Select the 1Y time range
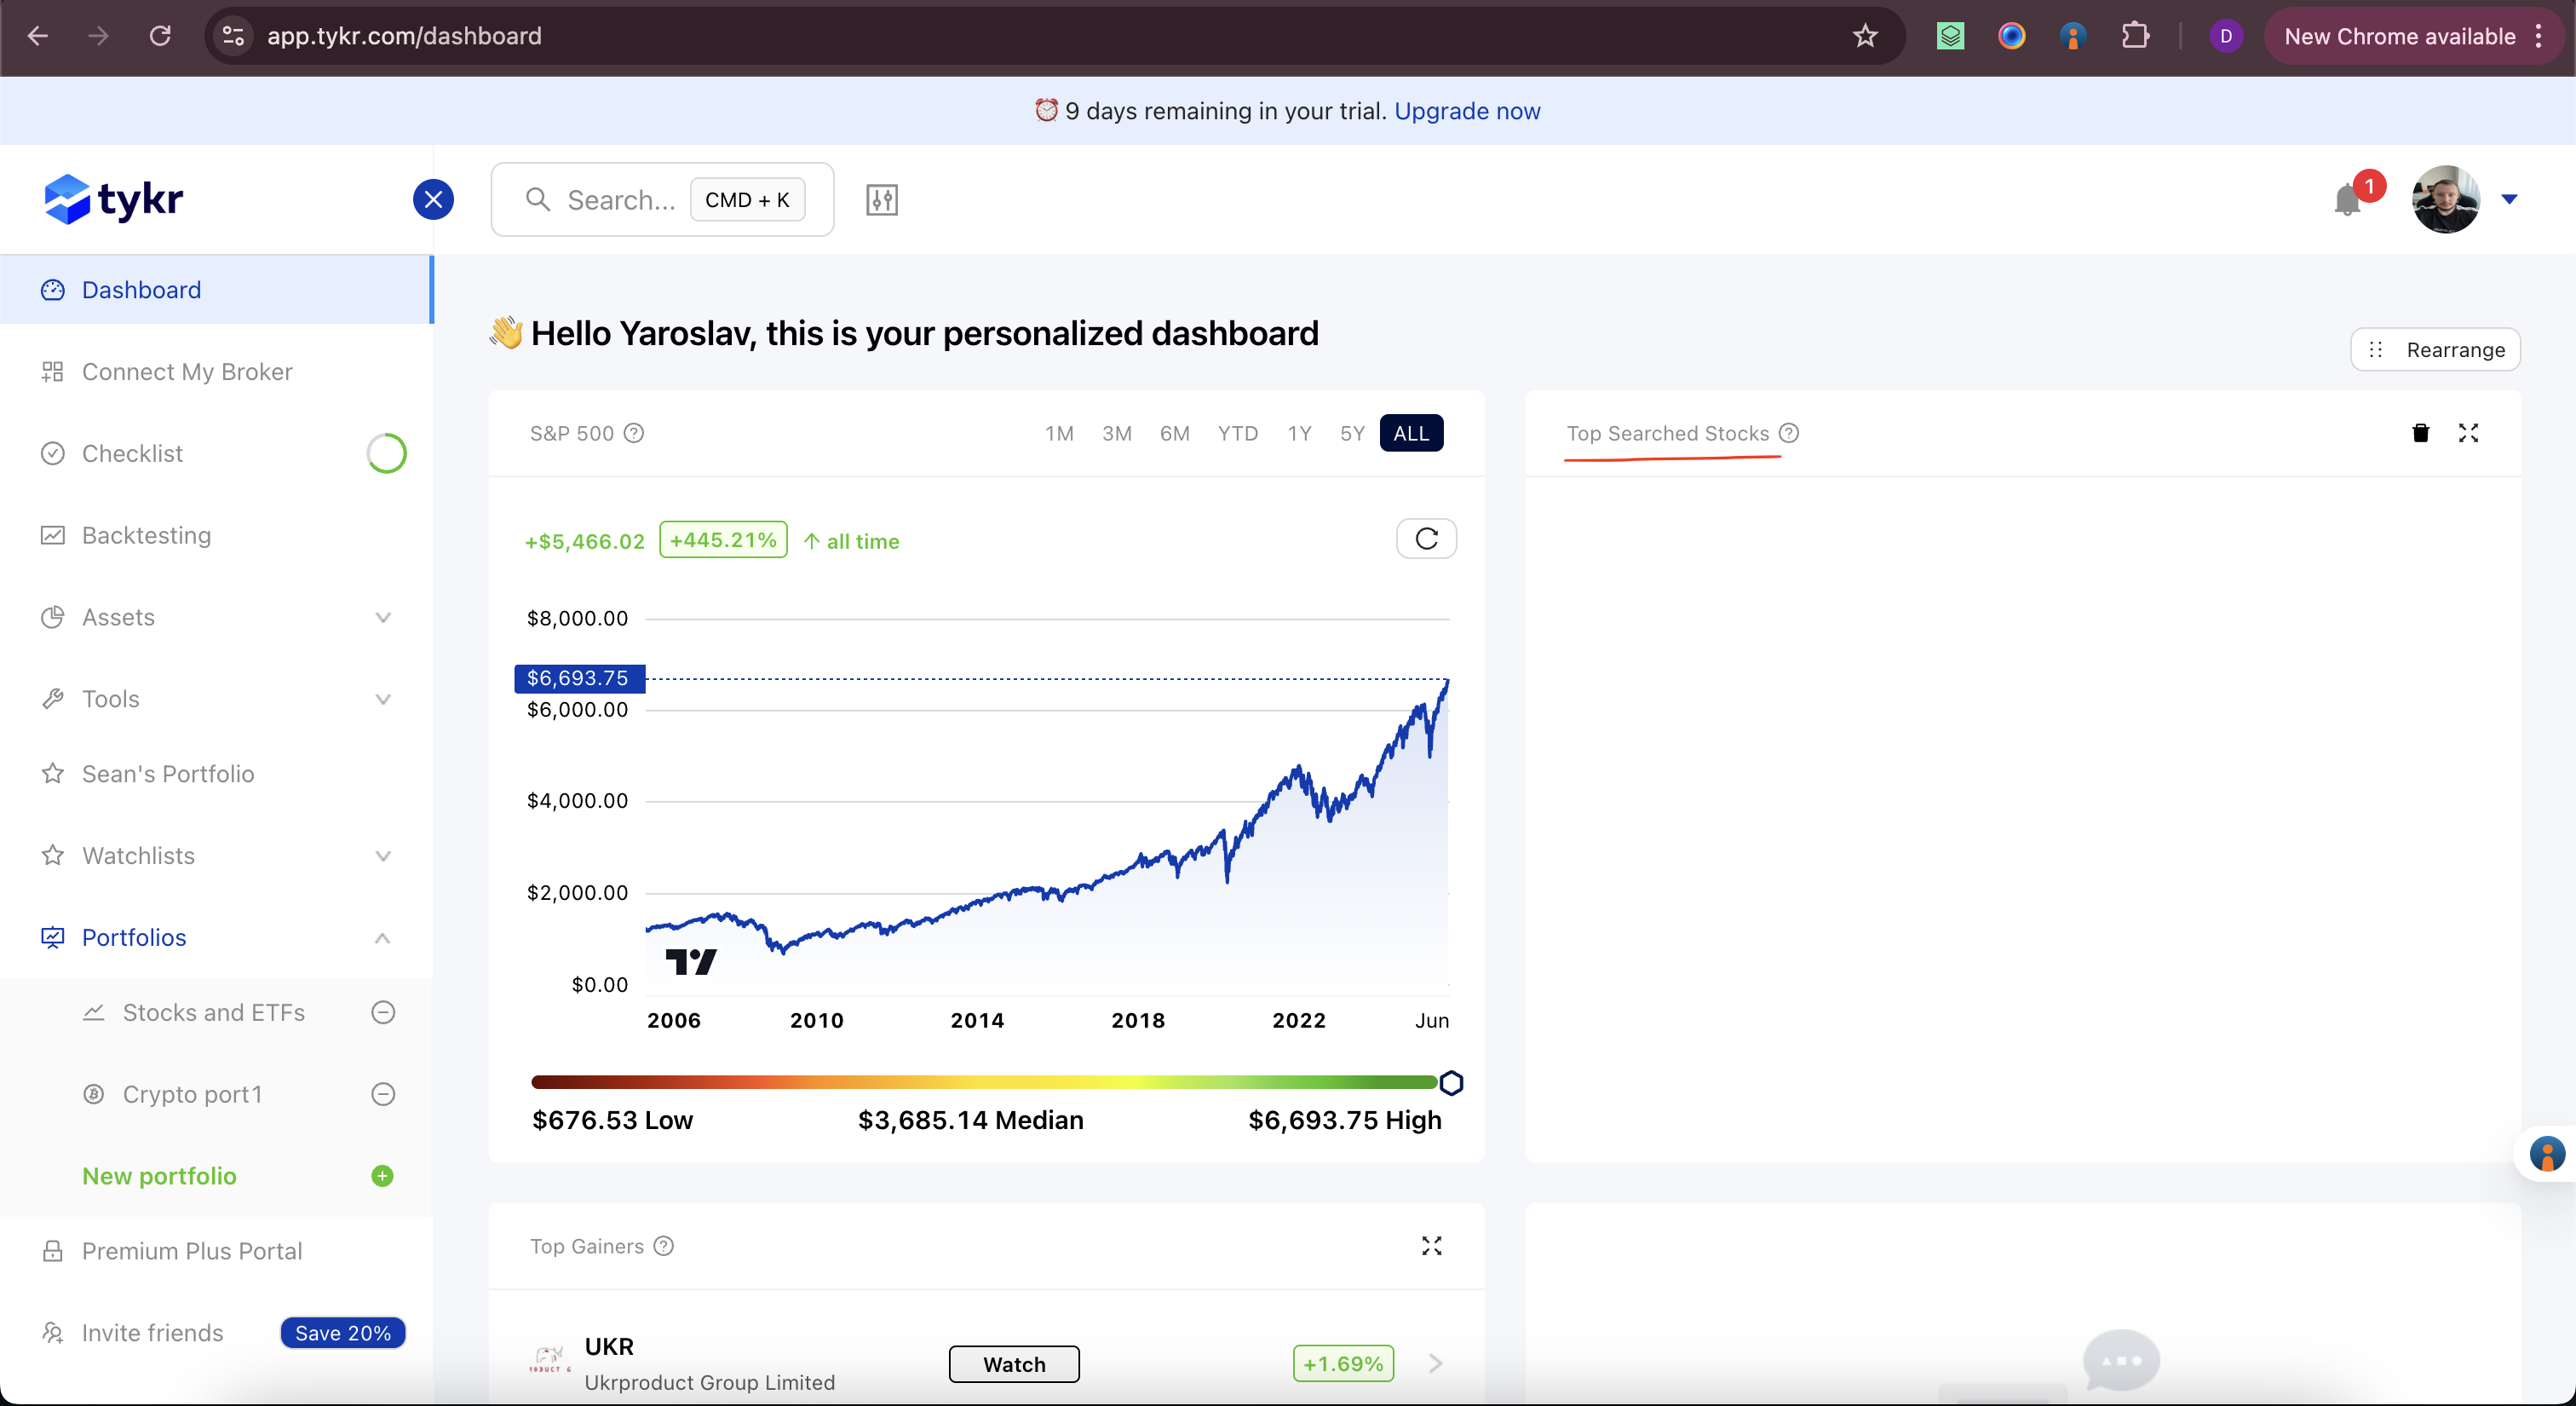This screenshot has height=1406, width=2576. click(x=1299, y=433)
